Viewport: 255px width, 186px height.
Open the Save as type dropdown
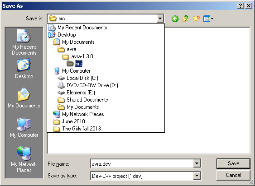click(x=197, y=176)
